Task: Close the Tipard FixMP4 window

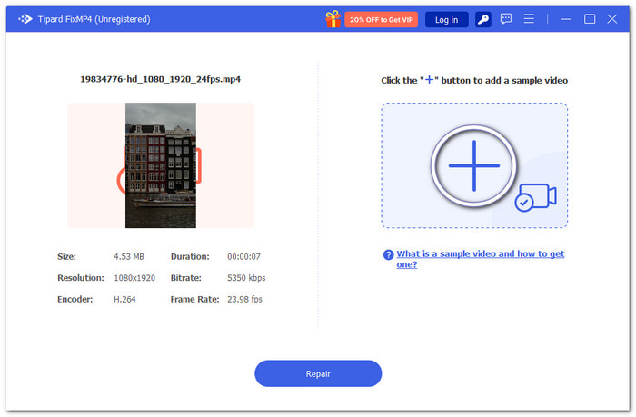Action: pos(612,19)
